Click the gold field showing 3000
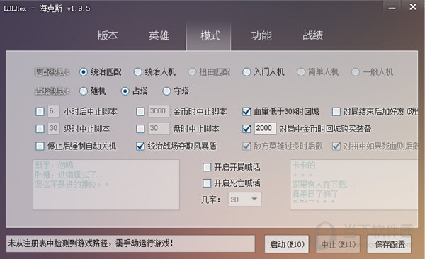This screenshot has height=259, width=425. tap(159, 111)
